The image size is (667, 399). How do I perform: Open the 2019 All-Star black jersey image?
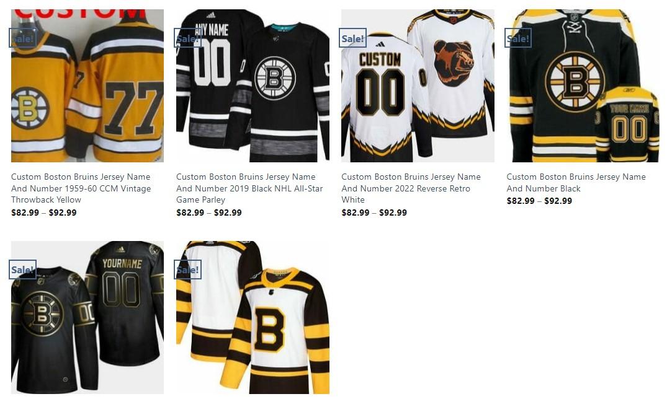(x=253, y=86)
